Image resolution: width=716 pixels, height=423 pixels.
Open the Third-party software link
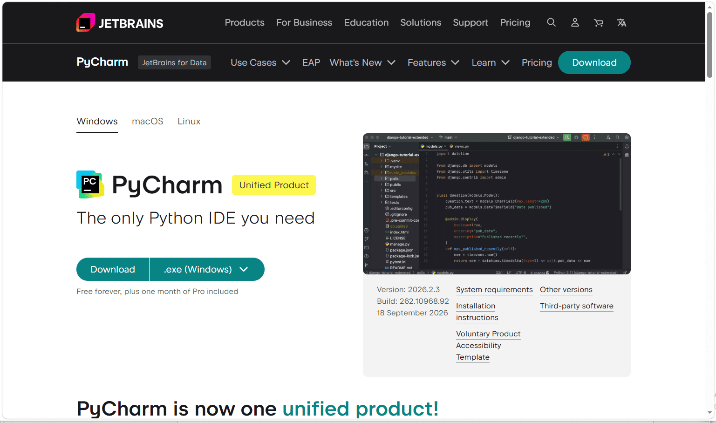pyautogui.click(x=577, y=306)
